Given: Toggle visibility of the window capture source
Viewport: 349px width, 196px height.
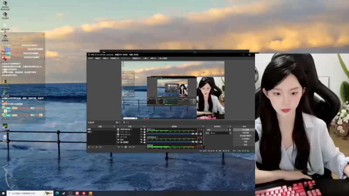Looking at the screenshot, I should [141, 137].
